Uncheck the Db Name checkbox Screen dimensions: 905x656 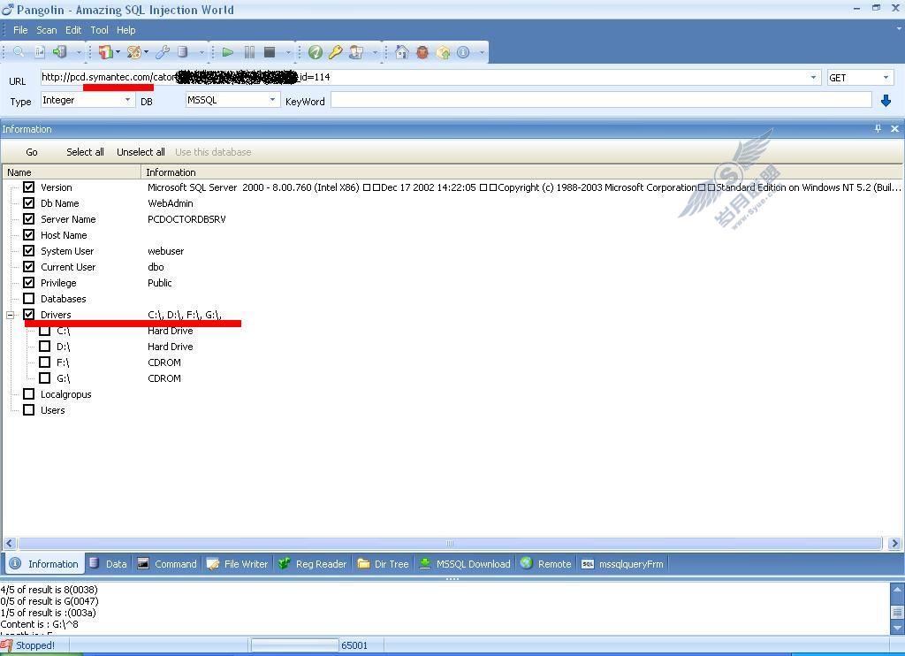tap(29, 203)
